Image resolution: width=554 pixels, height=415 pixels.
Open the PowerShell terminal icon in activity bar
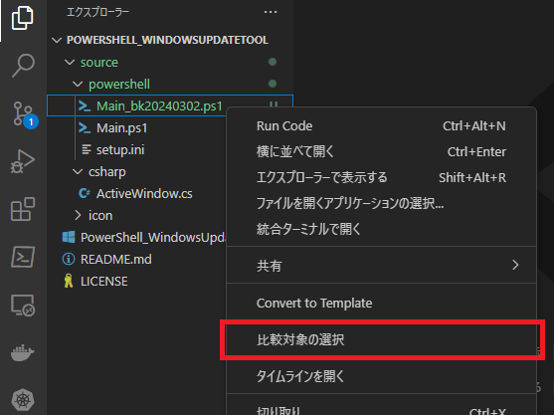pos(23,257)
